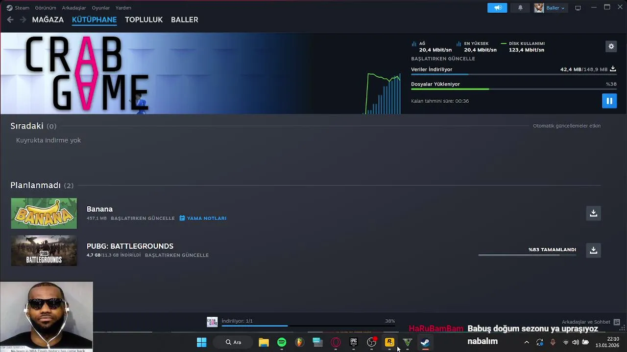Viewport: 627px width, 352px height.
Task: Click DİSK KULLANIMI 123,4 Mbit/sn stat
Action: [523, 46]
